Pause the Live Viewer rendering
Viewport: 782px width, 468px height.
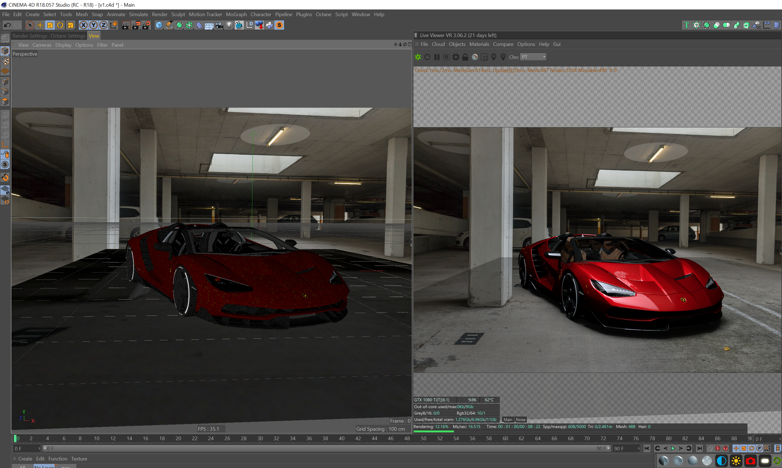pyautogui.click(x=437, y=57)
